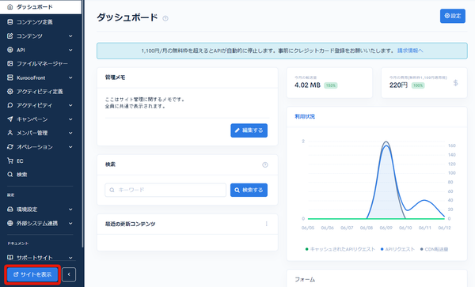
Task: Expand the オペレーション menu chevron
Action: click(70, 147)
